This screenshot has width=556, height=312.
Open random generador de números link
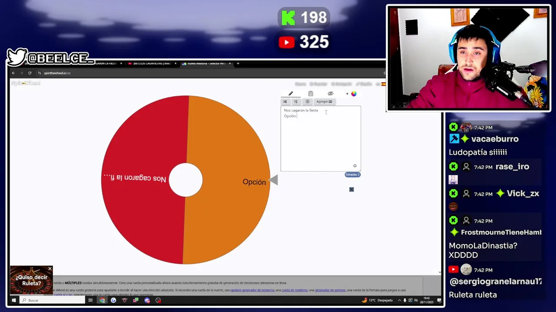(252, 290)
